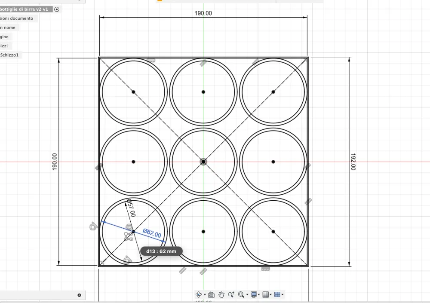
Task: Expand the Display Settings dropdown arrow
Action: tap(259, 295)
